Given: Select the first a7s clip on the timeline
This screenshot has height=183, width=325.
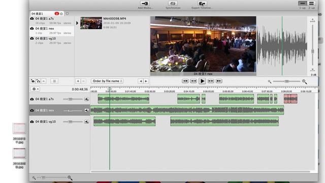Looking at the screenshot, I should pos(123,99).
